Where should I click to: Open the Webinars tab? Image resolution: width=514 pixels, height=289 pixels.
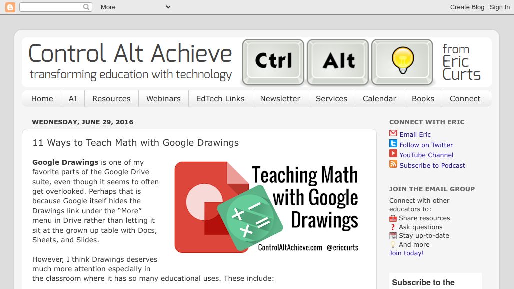163,99
